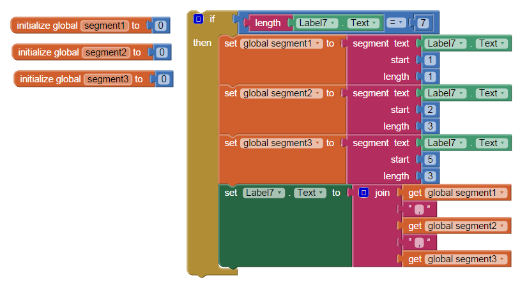Viewport: 527px width, 289px height.
Task: Open the global segment3 dropdown in the set block
Action: [281, 143]
